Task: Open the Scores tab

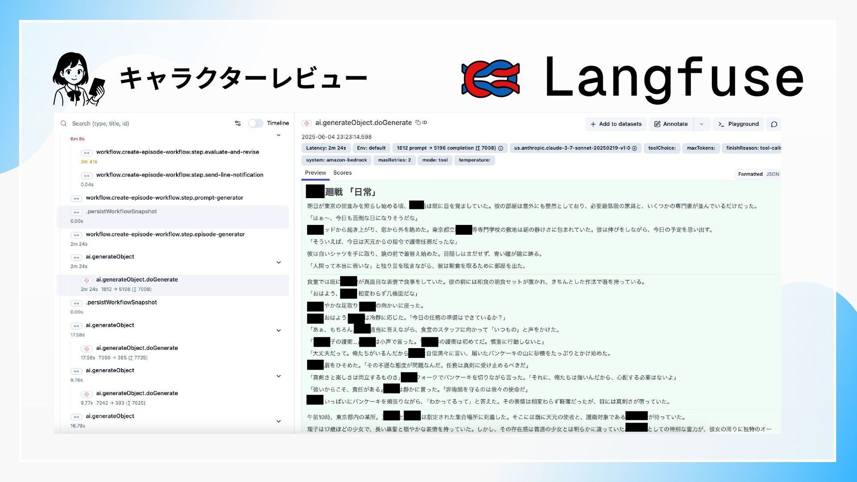Action: click(x=342, y=173)
